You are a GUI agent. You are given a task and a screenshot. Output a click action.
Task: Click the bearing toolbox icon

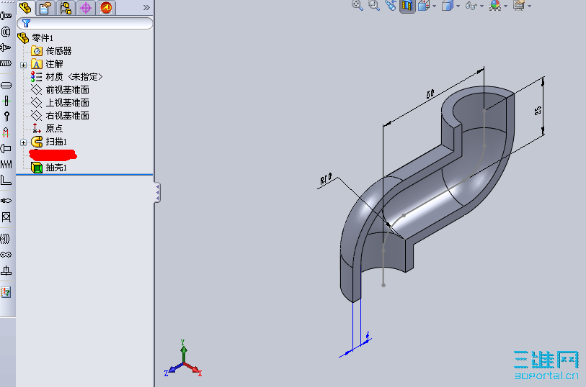(6, 217)
